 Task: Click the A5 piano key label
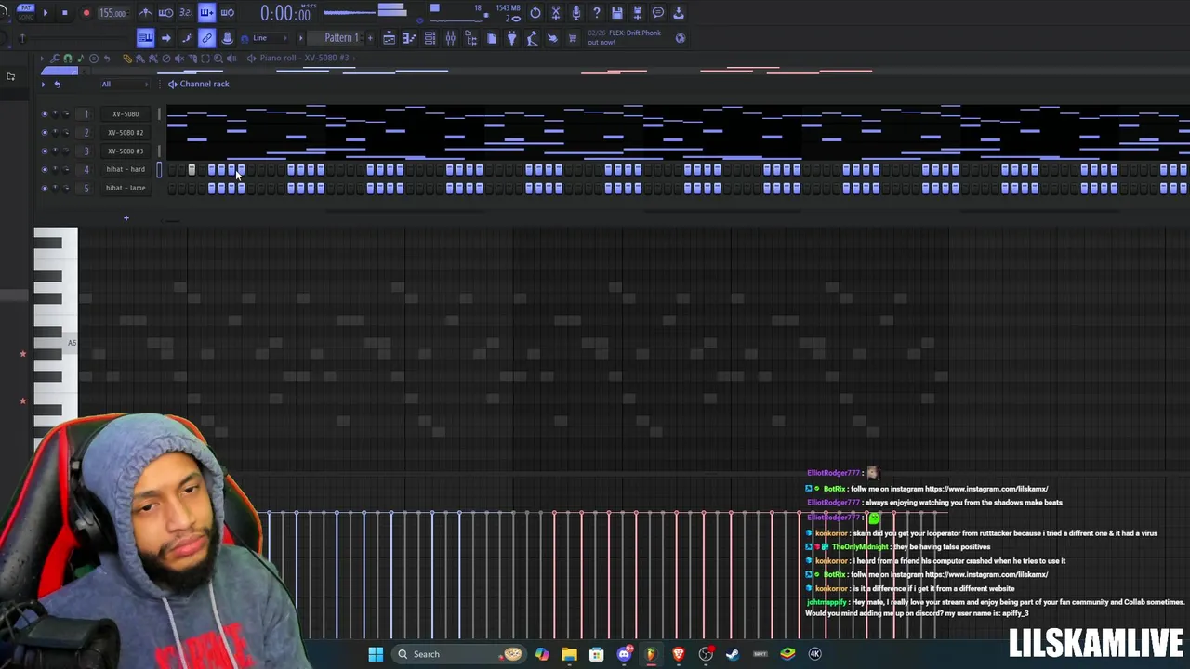coord(71,343)
